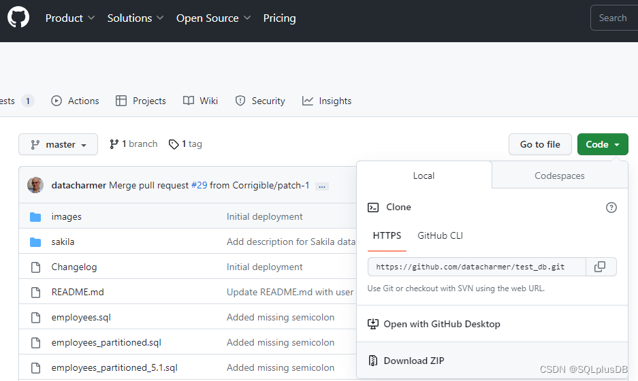This screenshot has width=638, height=381.
Task: Select the Local tab in Code popup
Action: click(424, 176)
